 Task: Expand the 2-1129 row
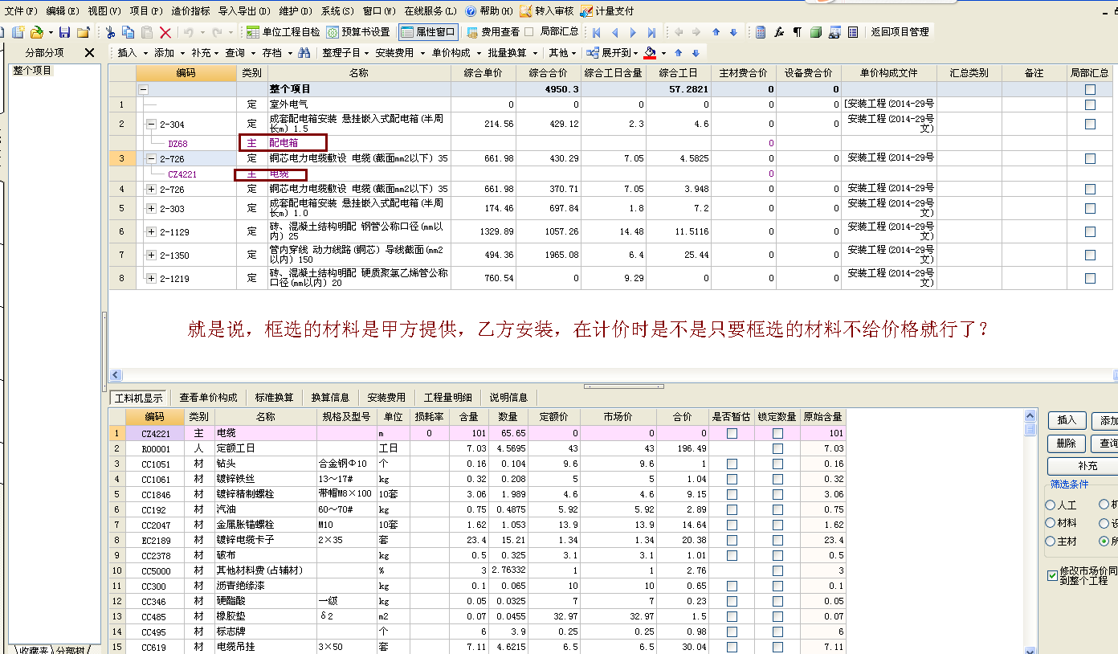151,232
